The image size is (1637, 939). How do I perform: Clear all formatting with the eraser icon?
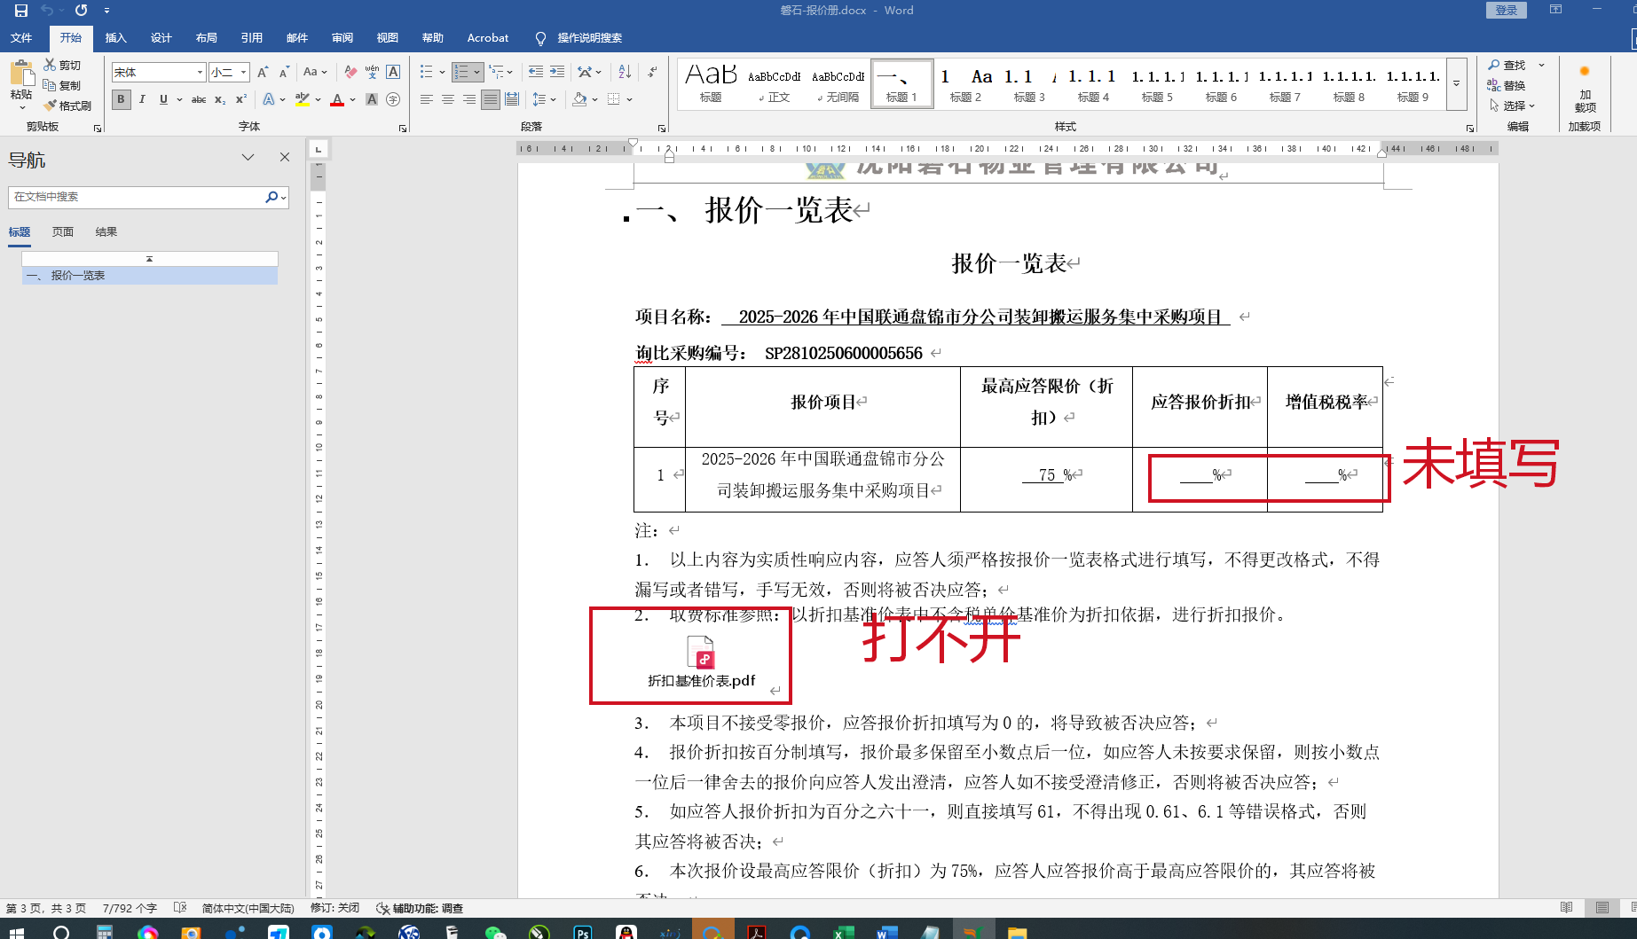350,72
